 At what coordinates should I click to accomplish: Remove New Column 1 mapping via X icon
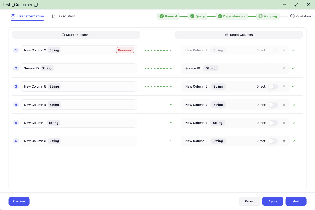tap(284, 123)
